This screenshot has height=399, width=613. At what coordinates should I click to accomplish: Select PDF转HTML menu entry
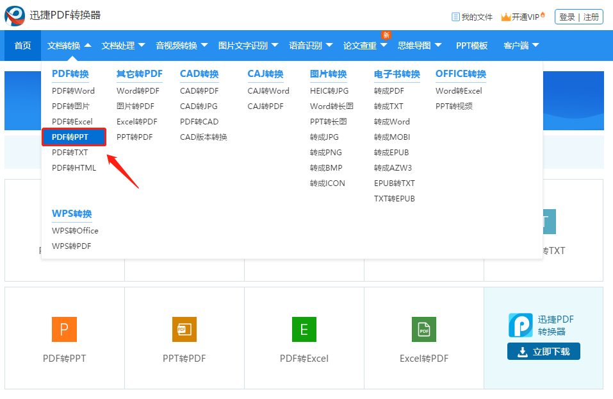(74, 168)
